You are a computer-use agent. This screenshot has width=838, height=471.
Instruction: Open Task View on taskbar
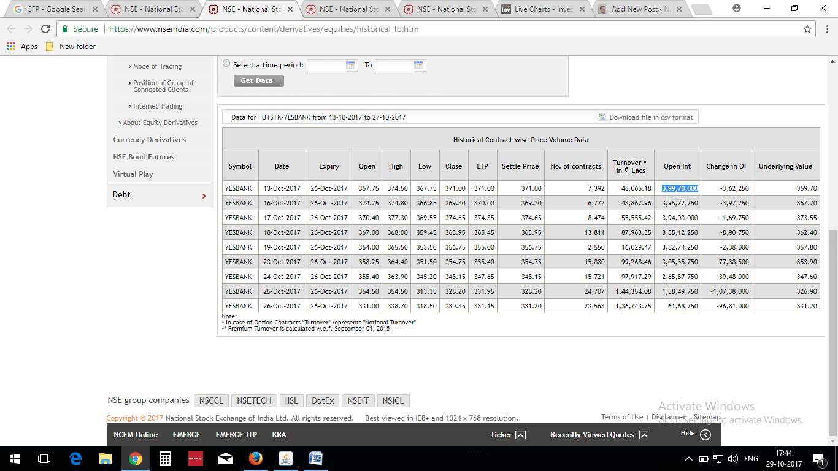pyautogui.click(x=44, y=459)
